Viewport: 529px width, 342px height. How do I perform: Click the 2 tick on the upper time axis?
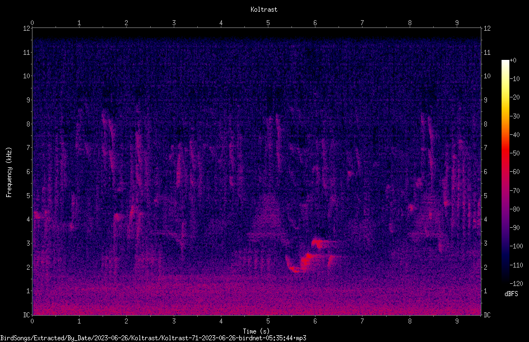tap(127, 22)
